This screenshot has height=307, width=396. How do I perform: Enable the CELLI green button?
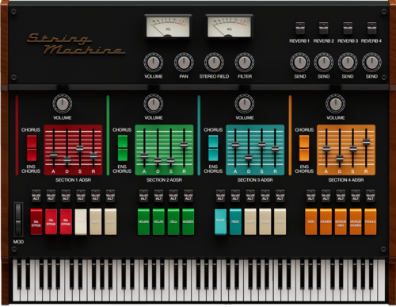(173, 221)
